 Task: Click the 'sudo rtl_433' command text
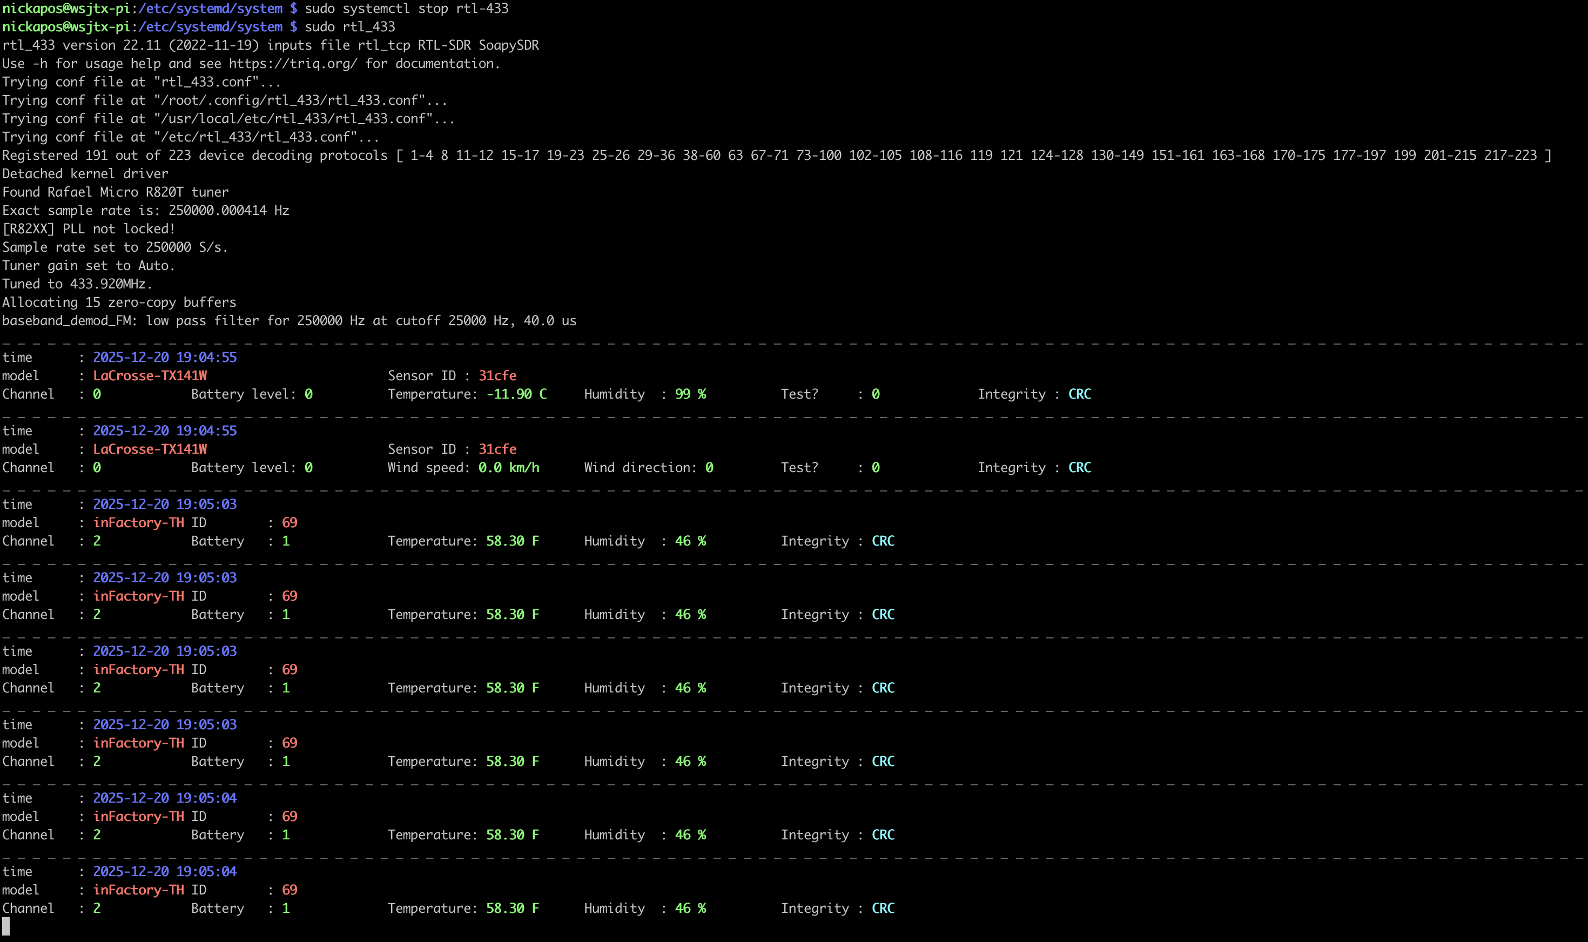(349, 26)
